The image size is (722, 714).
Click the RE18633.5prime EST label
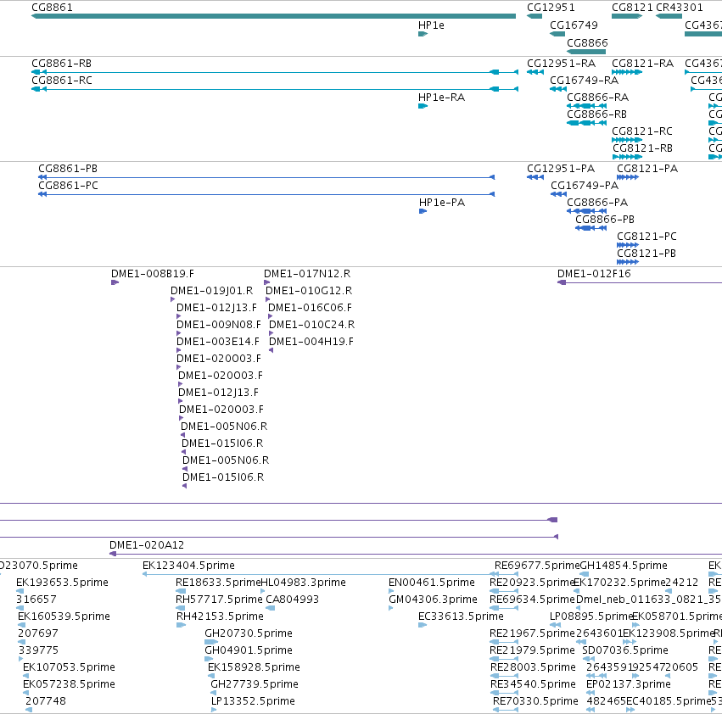point(218,583)
